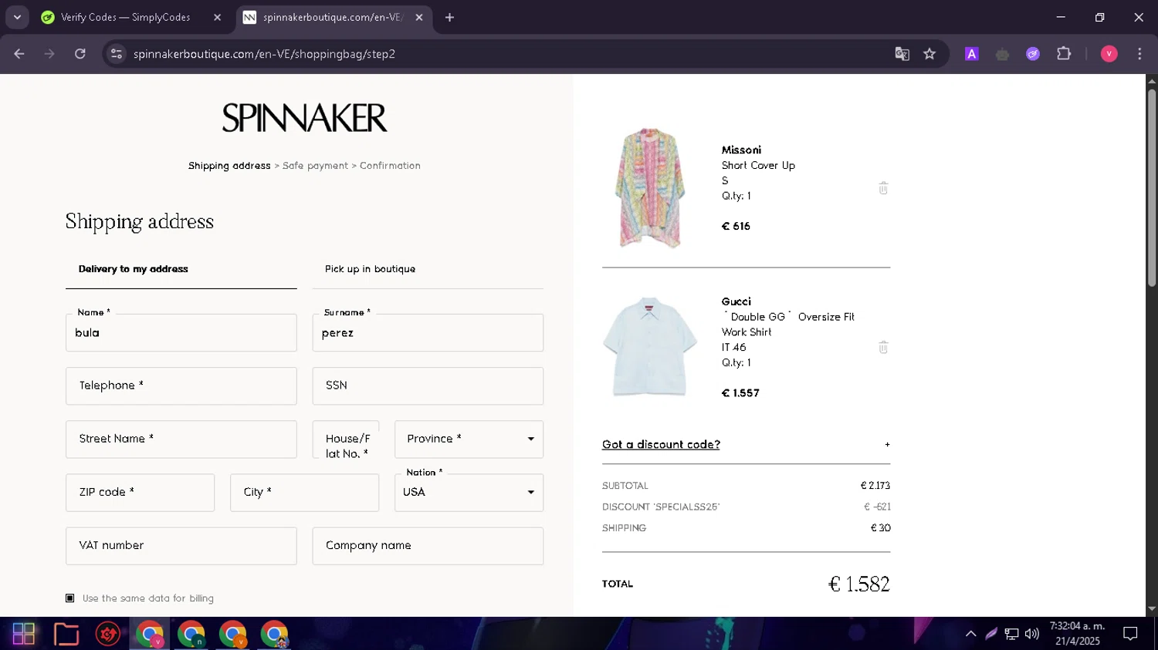1158x650 pixels.
Task: Go back with the browser back arrow
Action: [19, 54]
